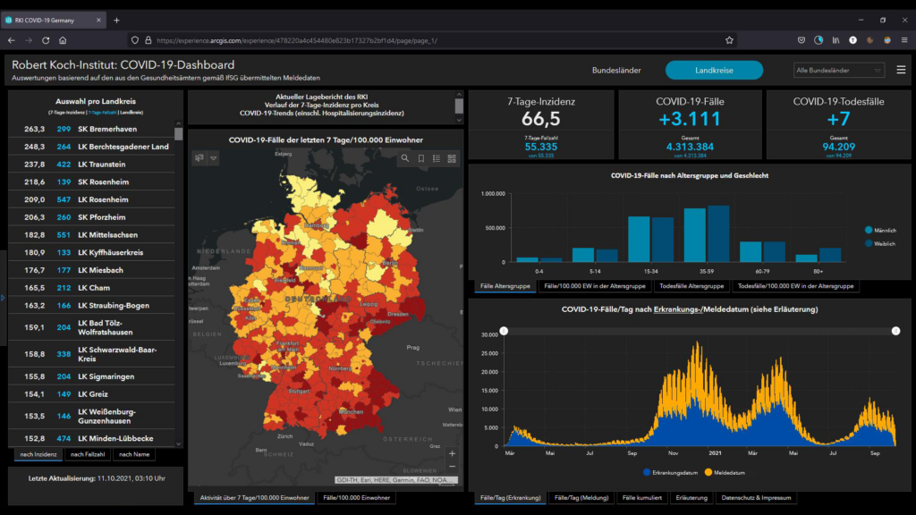Open the dashboard hamburger menu

(x=901, y=70)
